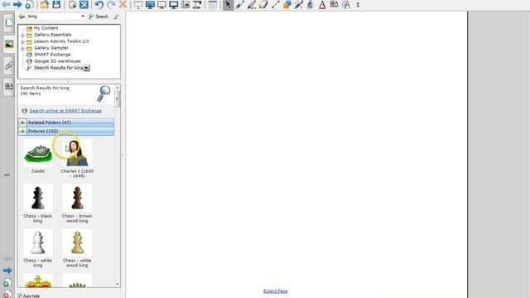Viewport: 530px width, 298px height.
Task: Open the Properties toolbar icon
Action: [334, 5]
